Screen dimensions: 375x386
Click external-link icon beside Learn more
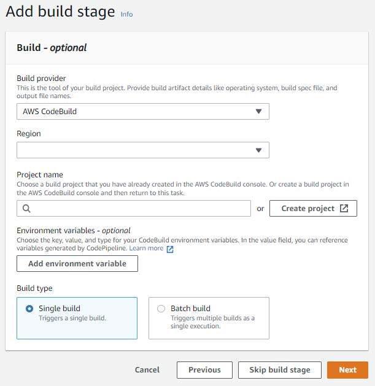tap(170, 249)
